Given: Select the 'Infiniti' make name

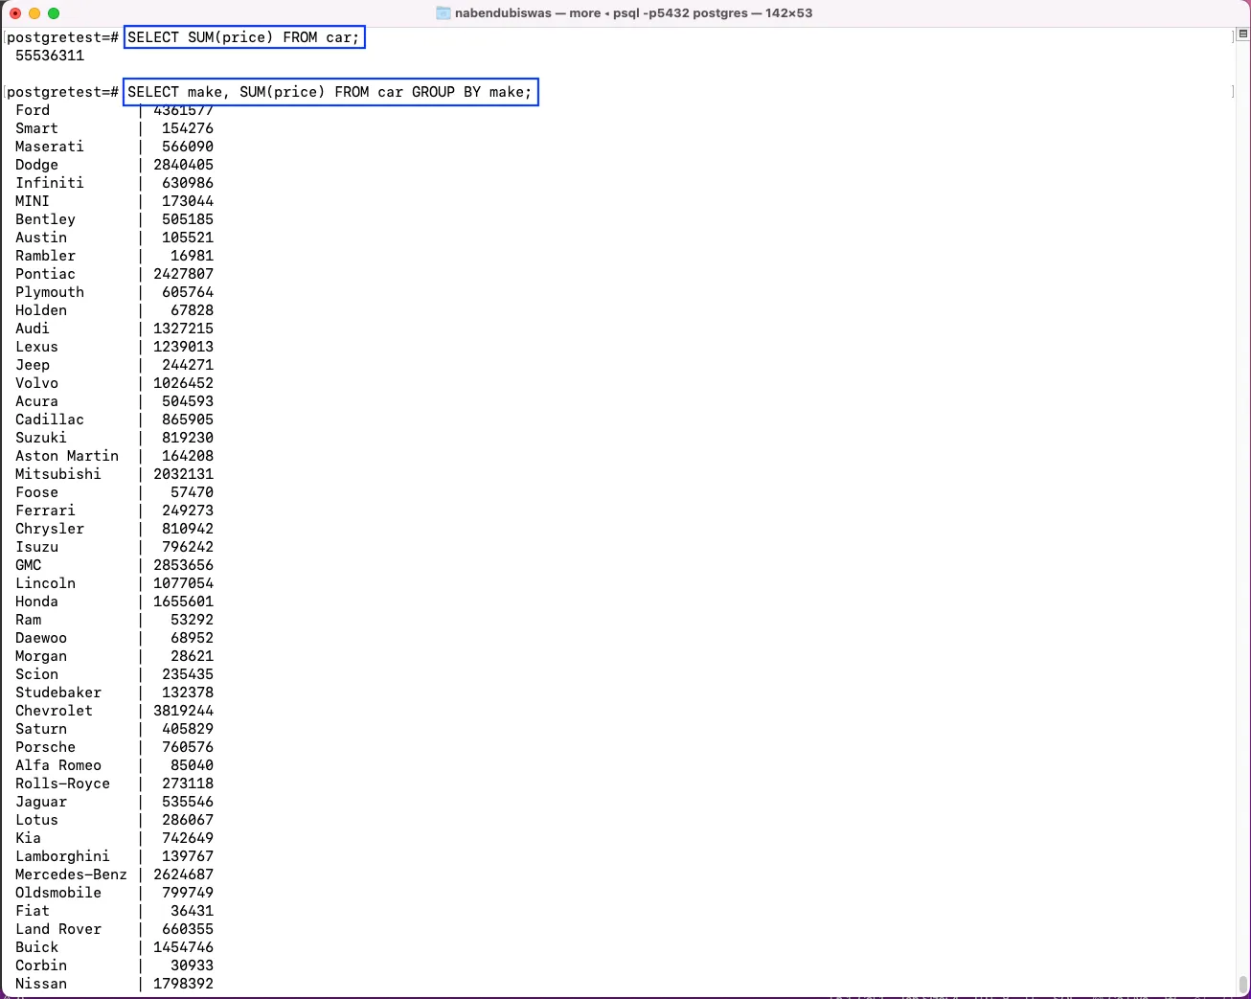Looking at the screenshot, I should (x=50, y=183).
